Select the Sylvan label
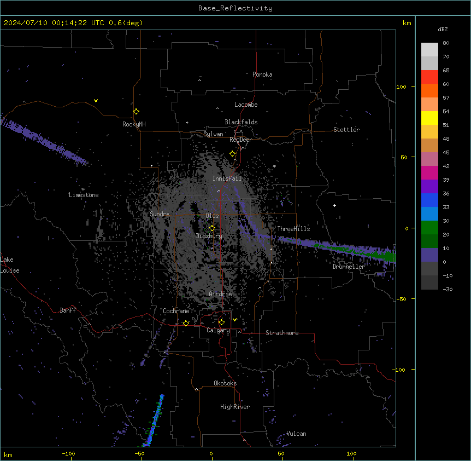Screen dimensions: 471x461 [x=213, y=134]
